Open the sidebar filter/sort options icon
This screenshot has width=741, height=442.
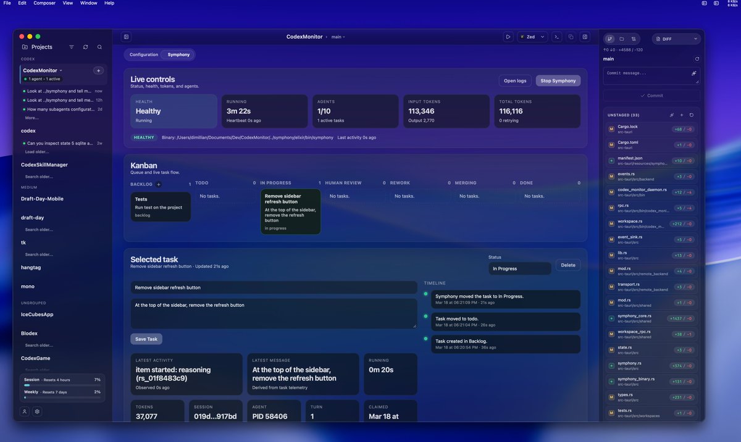(x=72, y=47)
